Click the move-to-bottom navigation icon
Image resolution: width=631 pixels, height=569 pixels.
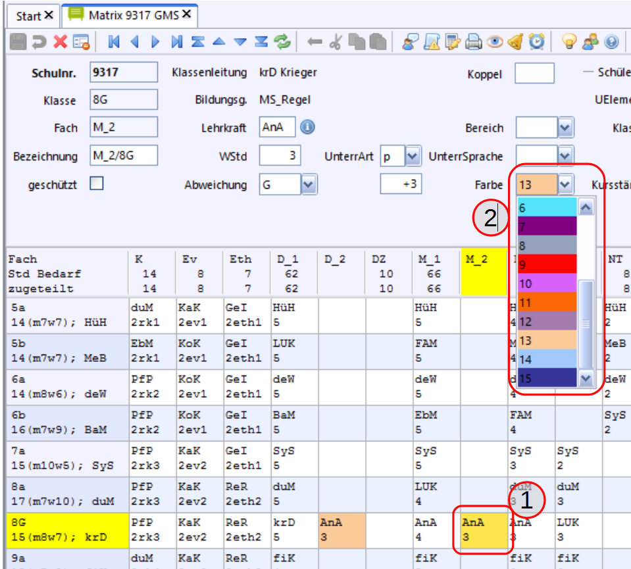pyautogui.click(x=261, y=41)
